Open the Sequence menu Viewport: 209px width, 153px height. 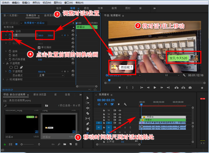point(36,3)
